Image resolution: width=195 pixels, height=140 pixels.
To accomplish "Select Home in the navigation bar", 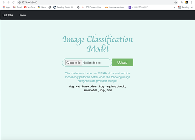I will [x=23, y=15].
